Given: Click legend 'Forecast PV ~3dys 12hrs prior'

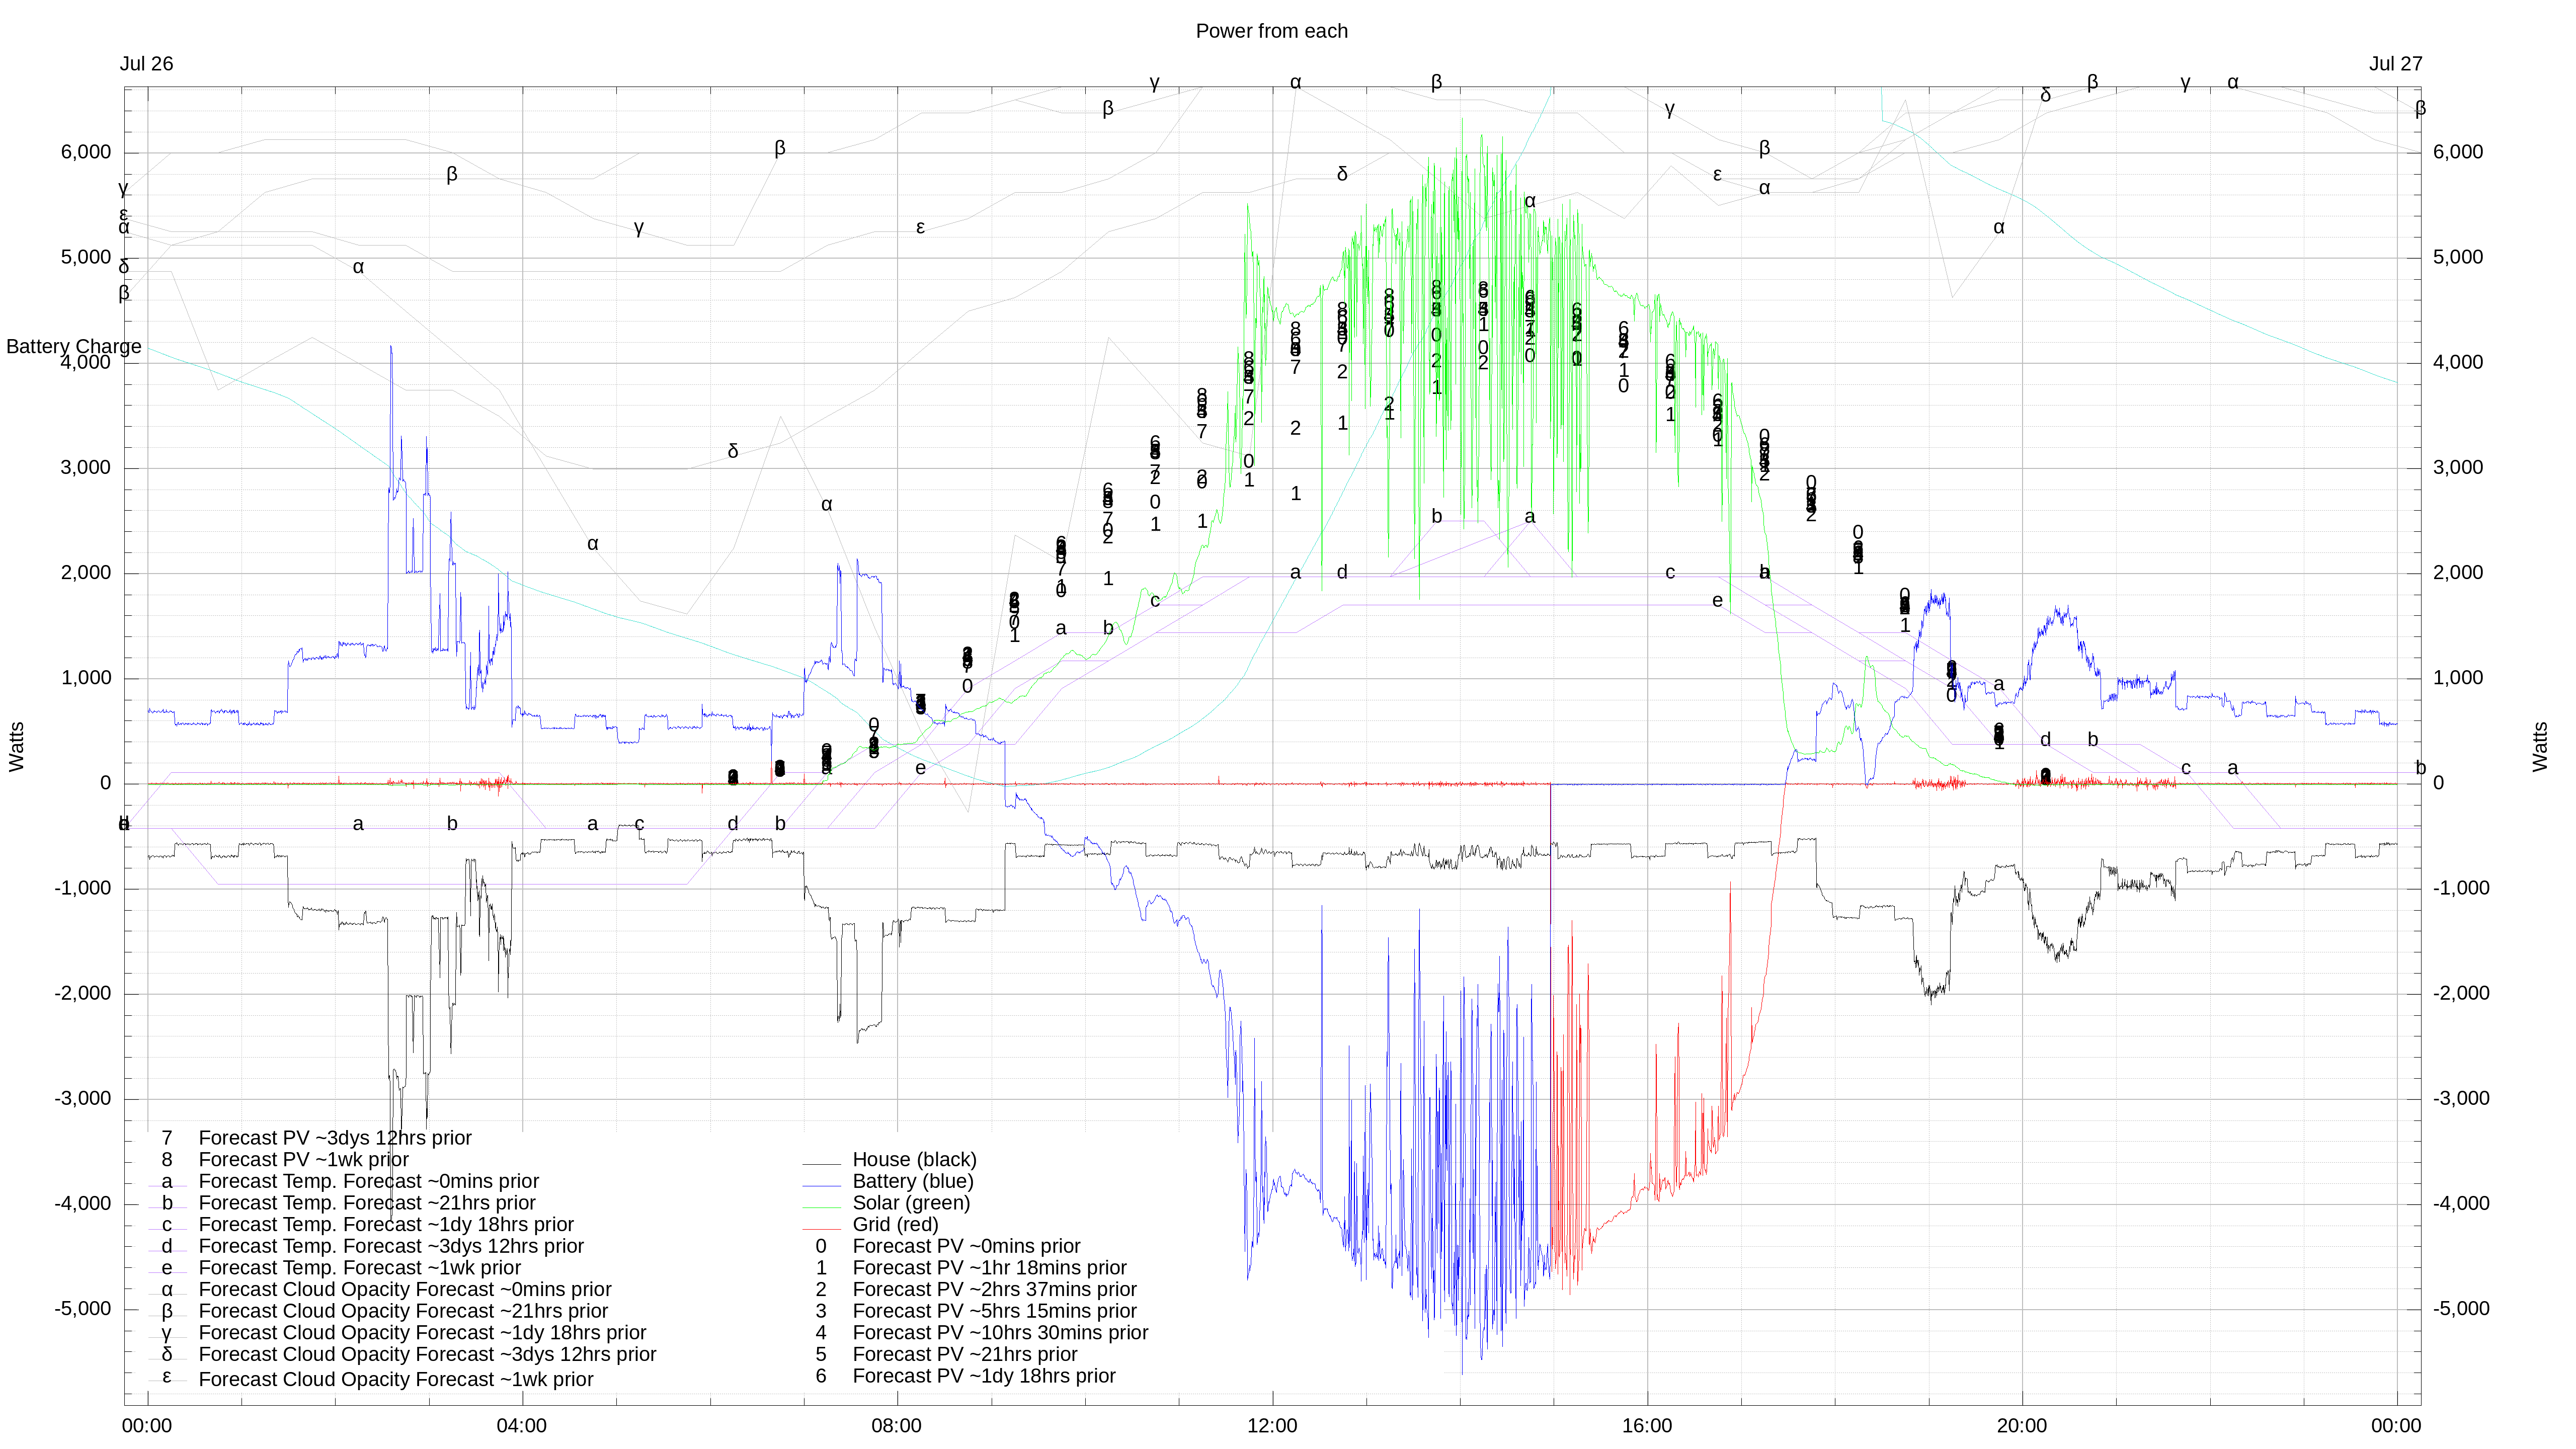Looking at the screenshot, I should [335, 1138].
